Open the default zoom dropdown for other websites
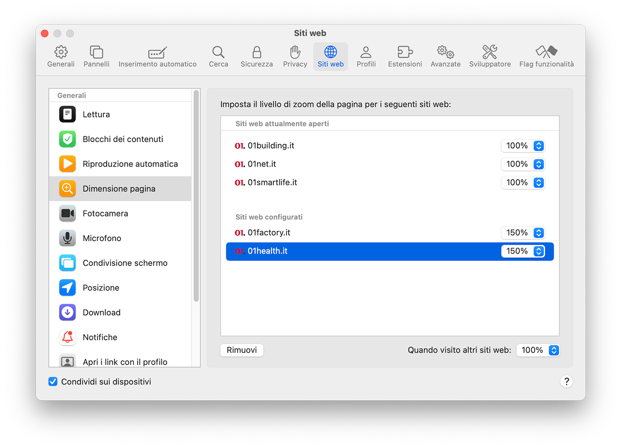 [x=538, y=350]
